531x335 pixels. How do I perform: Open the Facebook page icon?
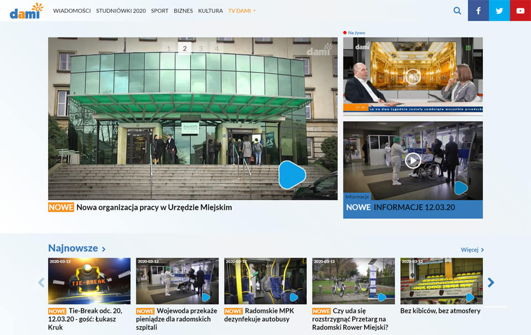(478, 11)
